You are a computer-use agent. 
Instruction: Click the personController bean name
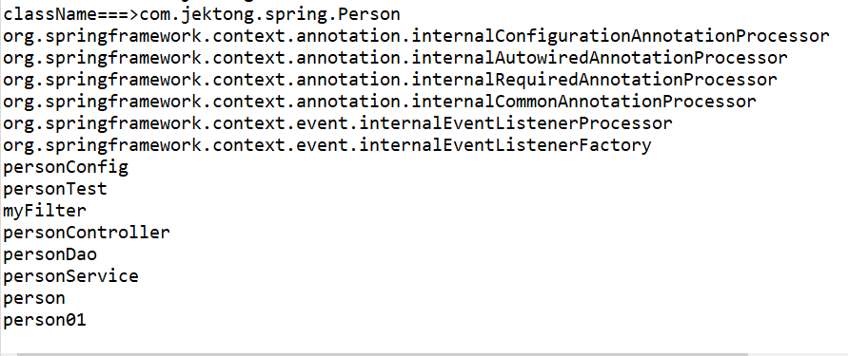[87, 233]
